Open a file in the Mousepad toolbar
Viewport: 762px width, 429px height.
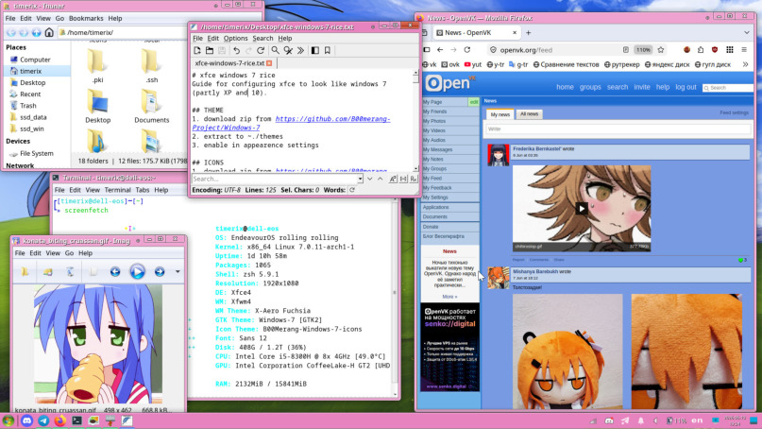210,51
